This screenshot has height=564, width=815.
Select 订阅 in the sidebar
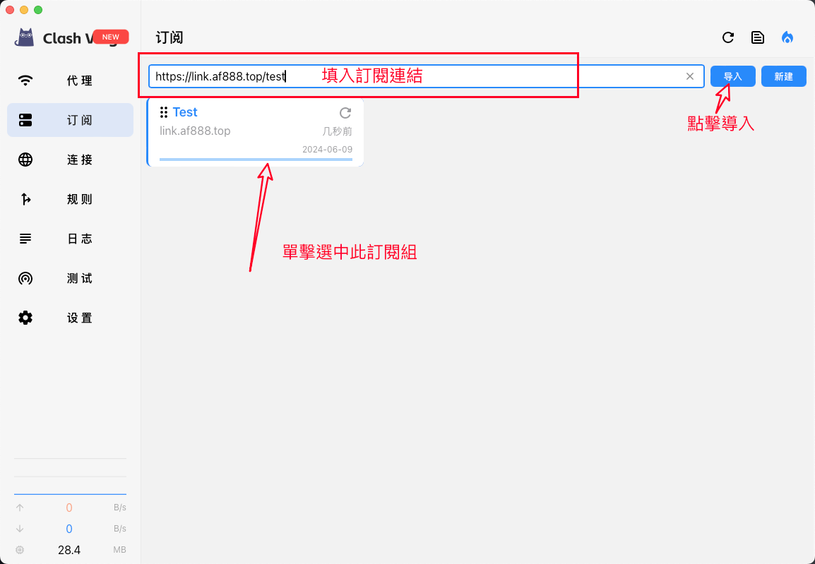click(70, 120)
